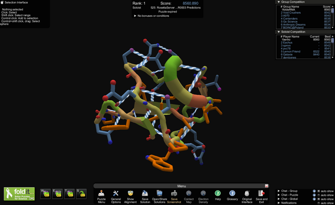The width and height of the screenshot is (335, 205).
Task: Click the Selection Interface hand icon
Action: (2, 2)
